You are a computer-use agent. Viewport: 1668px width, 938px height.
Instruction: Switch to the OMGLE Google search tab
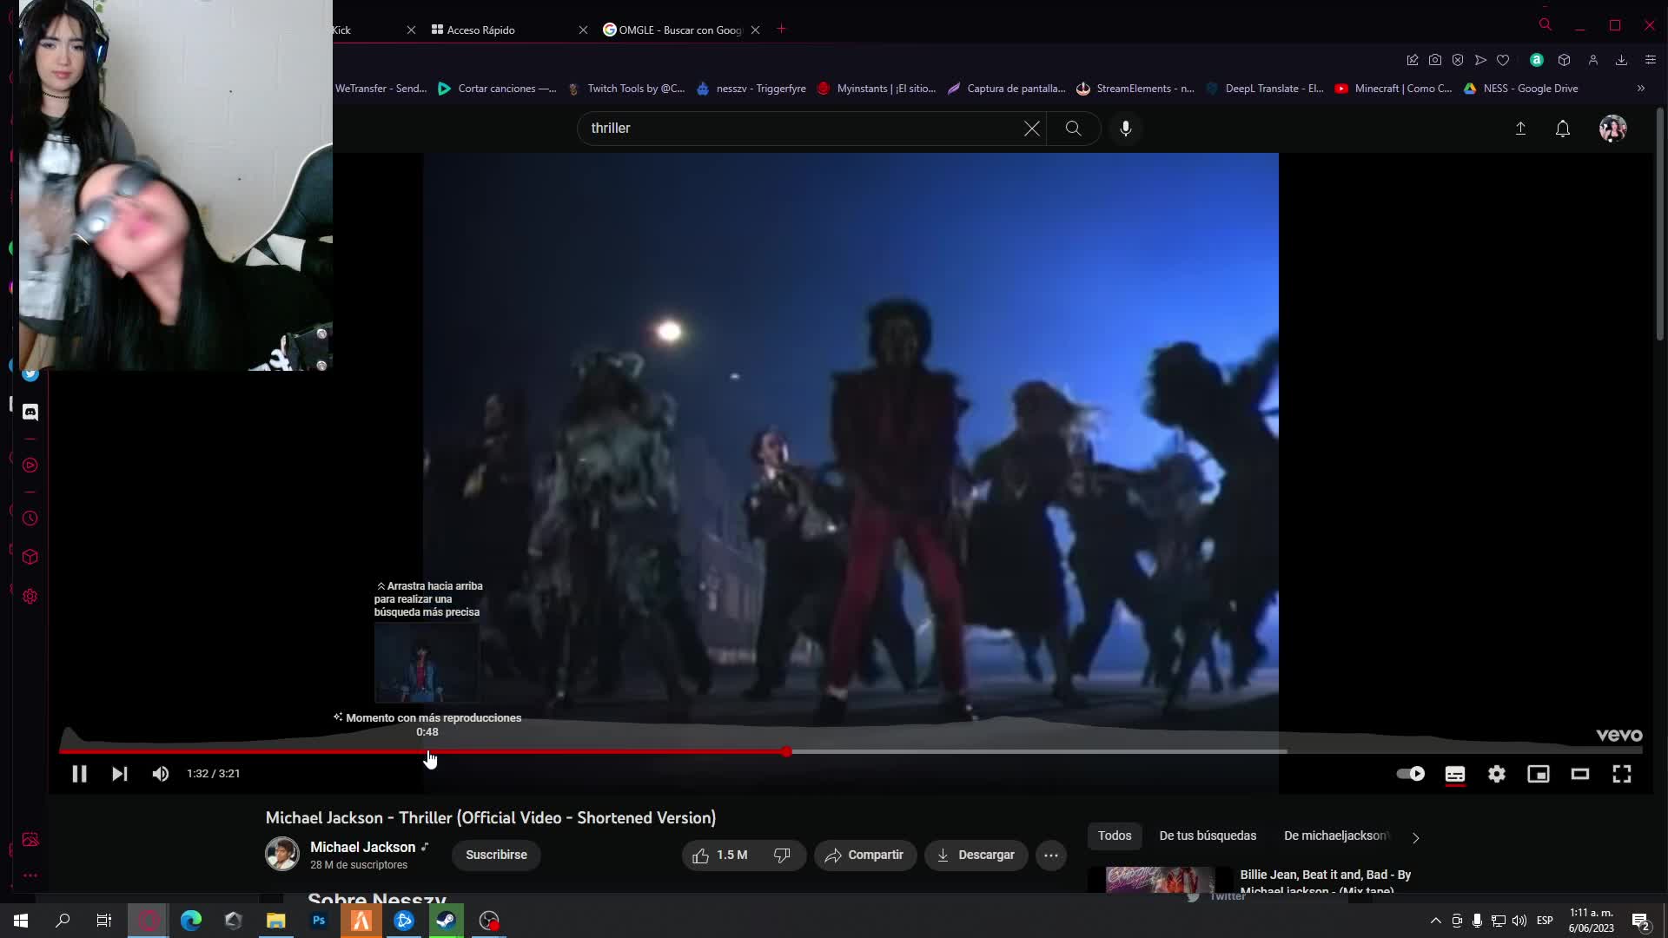pos(678,30)
